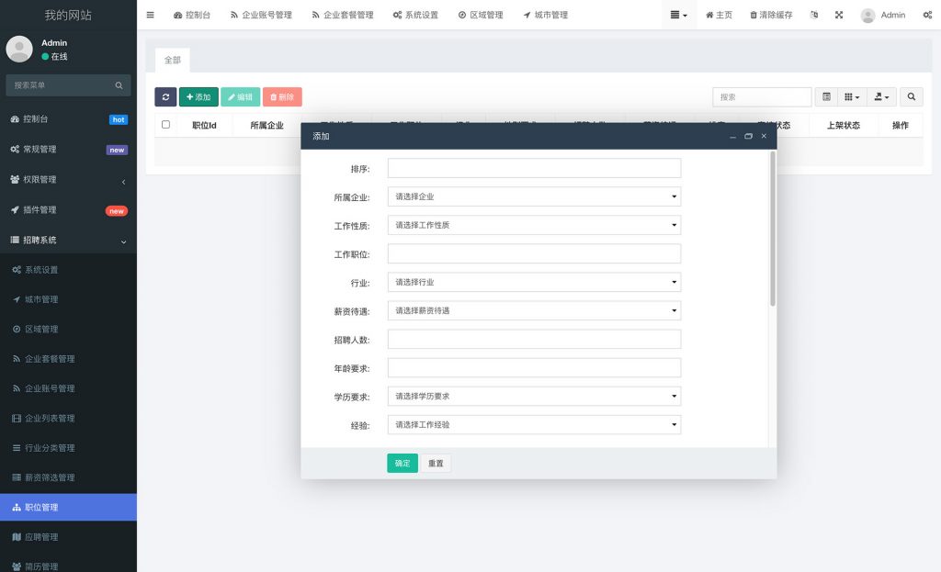Open the settings gear icon at top right

(928, 15)
